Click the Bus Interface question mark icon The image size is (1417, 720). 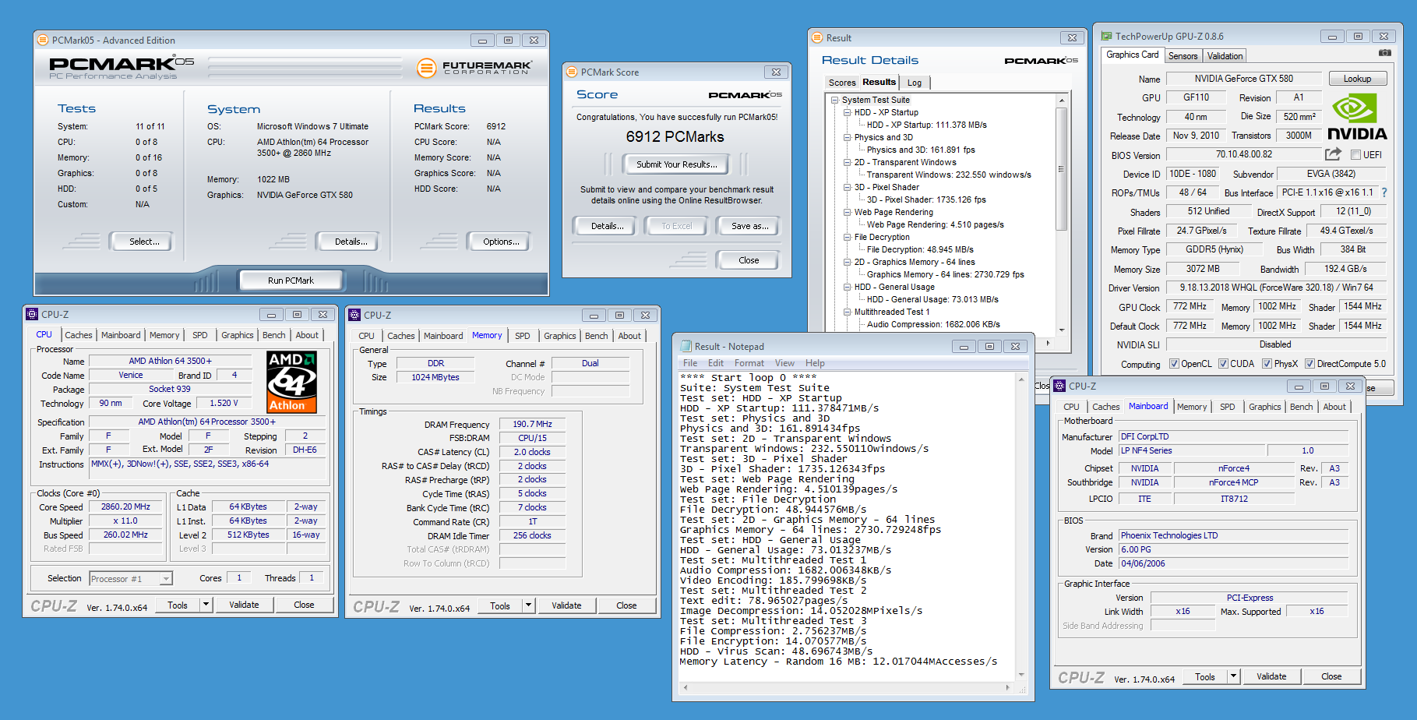[1384, 192]
